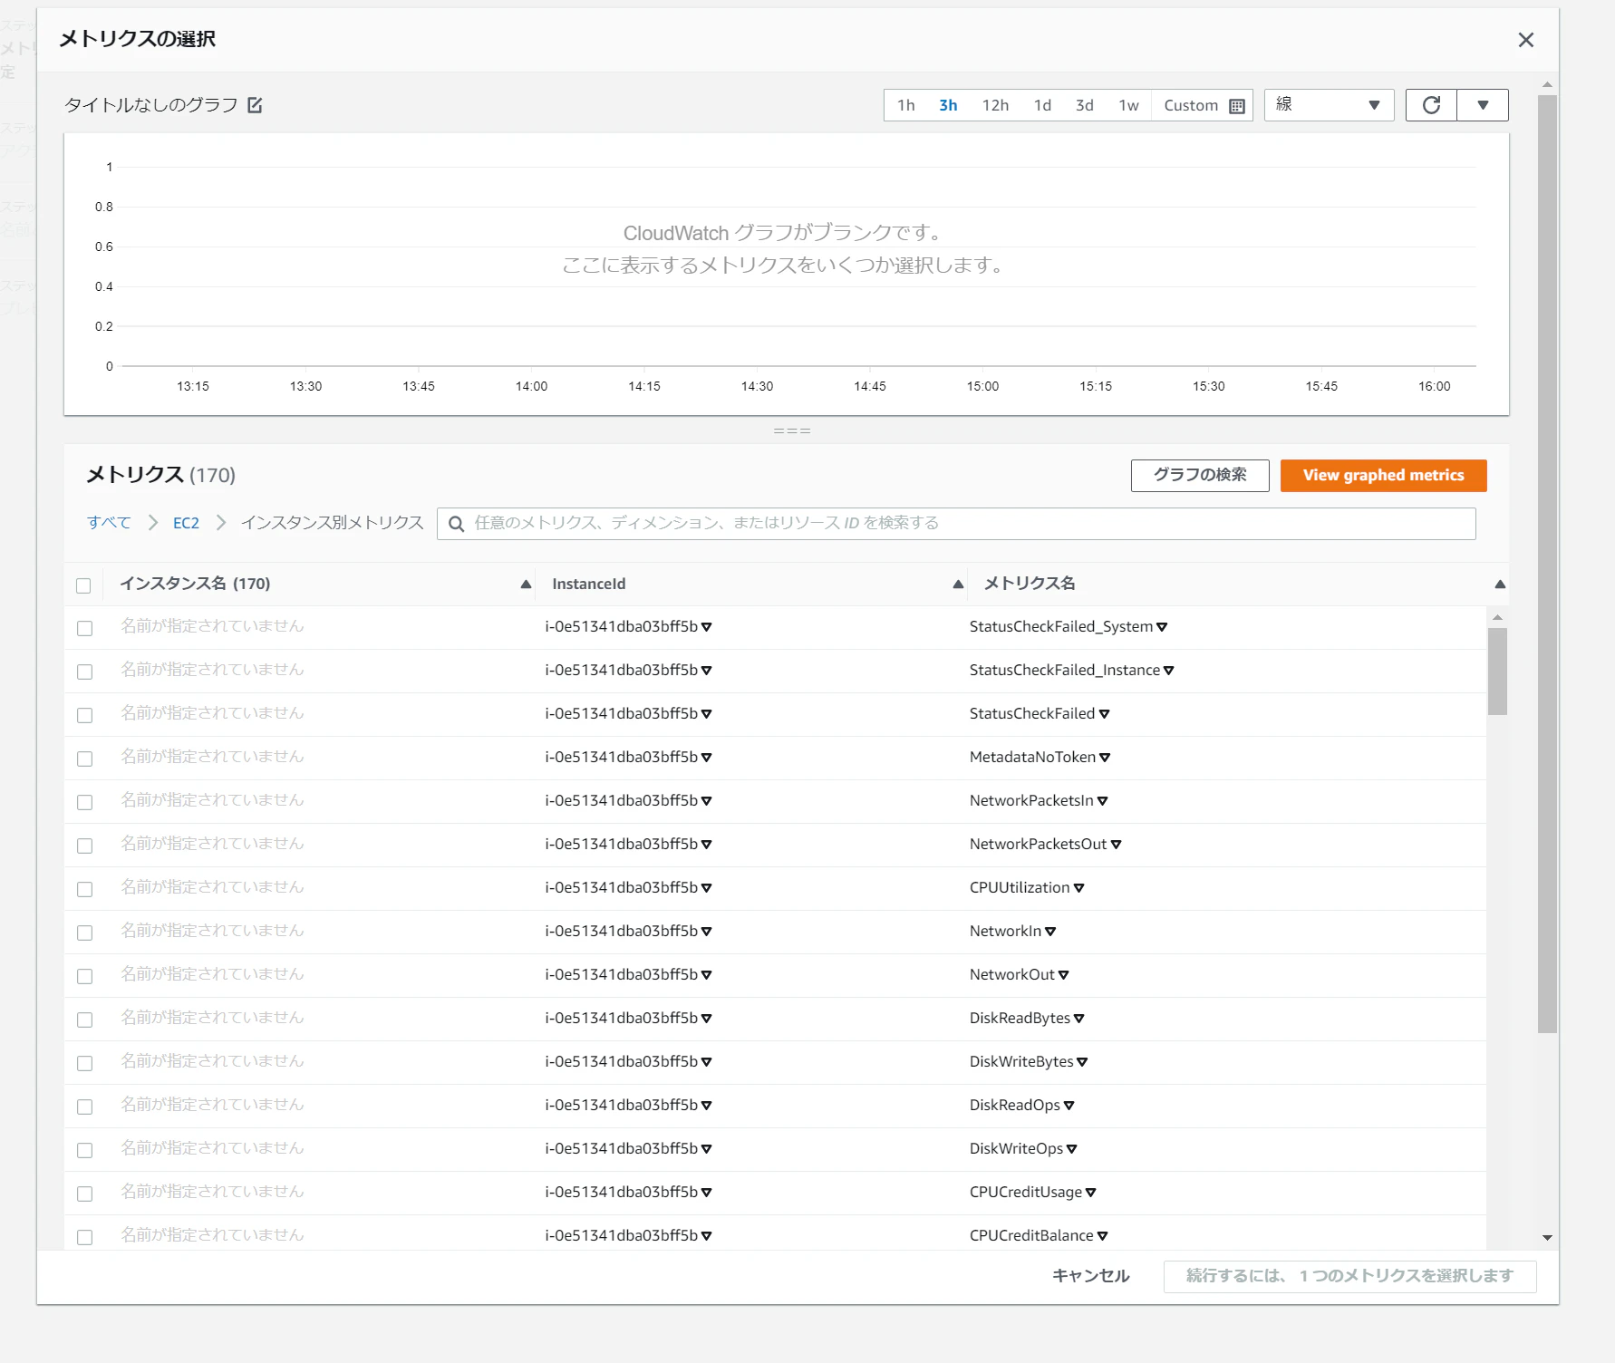Sort by メトリクス名 column arrow
The image size is (1615, 1363).
[1500, 585]
